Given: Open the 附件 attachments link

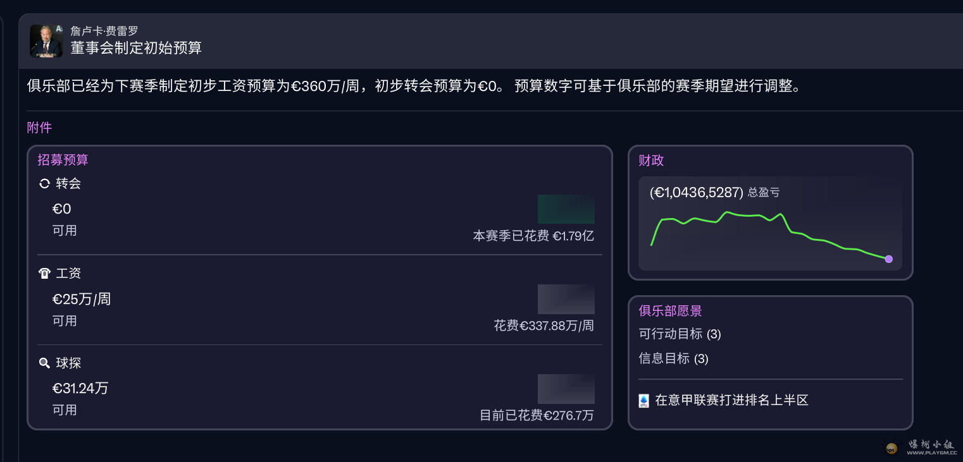Looking at the screenshot, I should tap(39, 127).
